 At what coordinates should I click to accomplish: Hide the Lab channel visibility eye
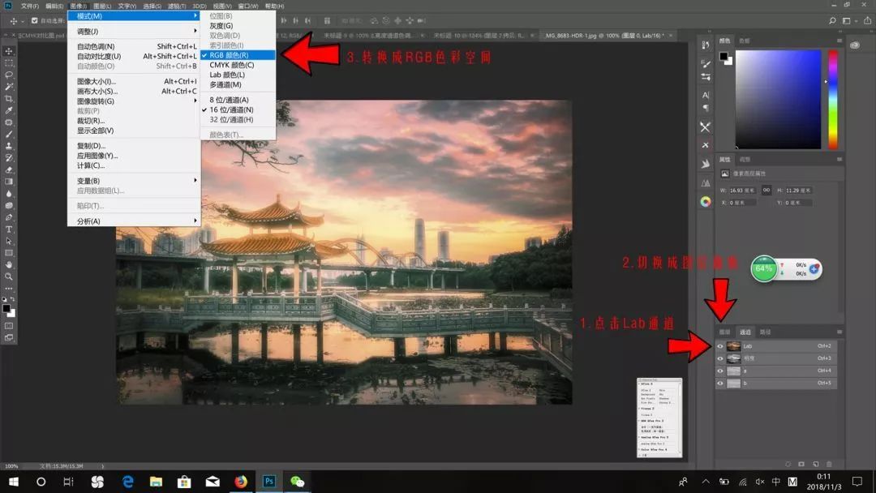pos(719,346)
